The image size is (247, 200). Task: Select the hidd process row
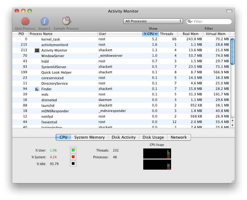[121, 61]
